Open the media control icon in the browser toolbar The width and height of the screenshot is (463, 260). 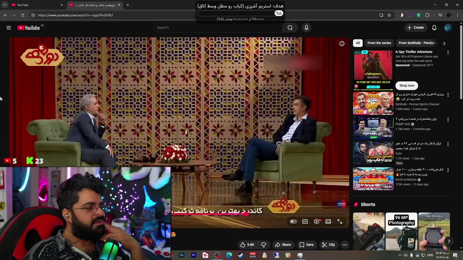click(440, 15)
